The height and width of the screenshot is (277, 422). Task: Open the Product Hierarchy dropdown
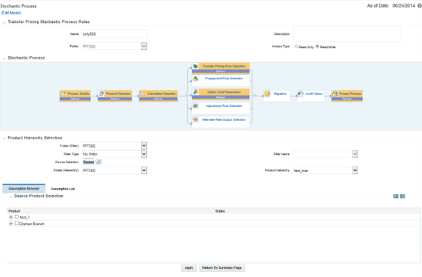coord(355,170)
